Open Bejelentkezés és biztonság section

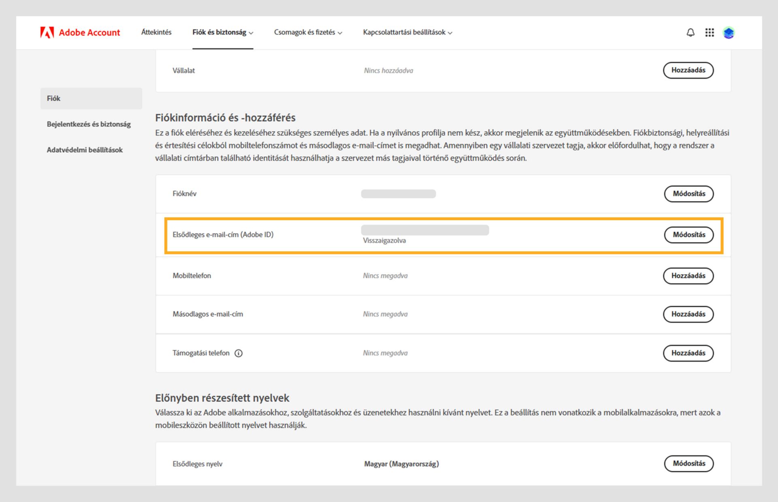point(89,124)
